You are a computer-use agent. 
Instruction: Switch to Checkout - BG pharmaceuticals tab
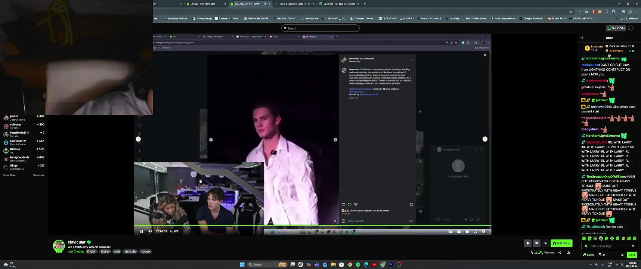(x=340, y=4)
